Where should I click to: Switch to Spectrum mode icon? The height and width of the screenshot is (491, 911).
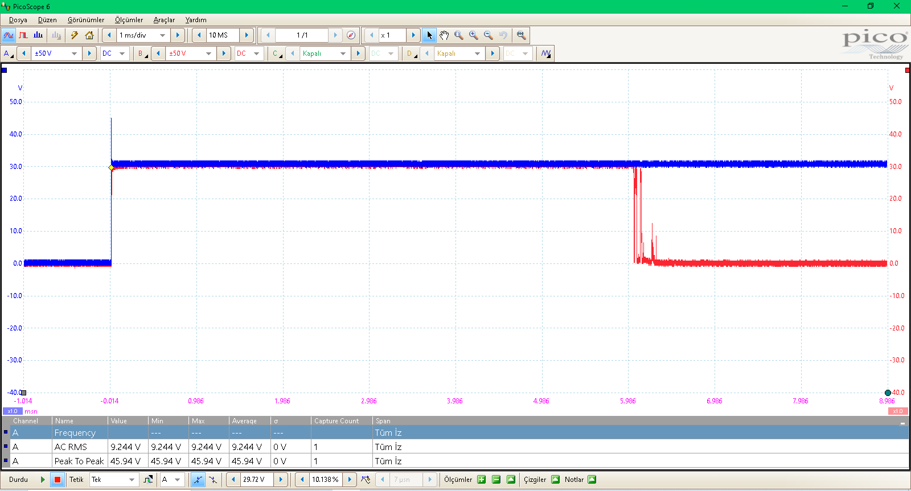point(38,35)
